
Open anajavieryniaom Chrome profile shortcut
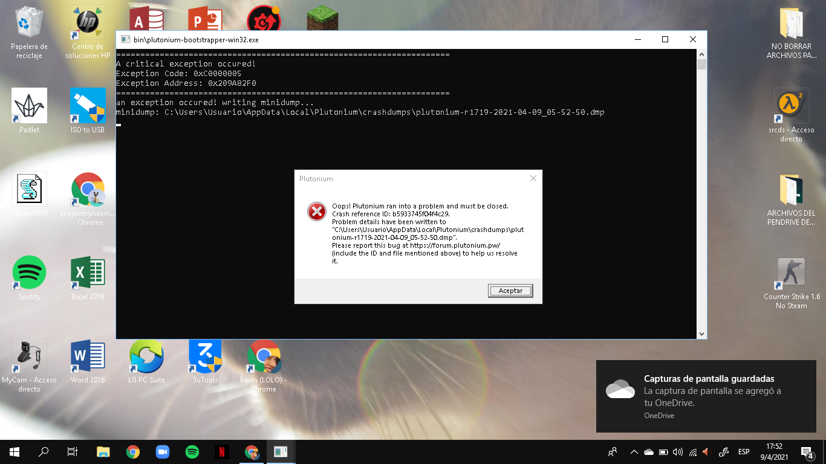click(88, 199)
